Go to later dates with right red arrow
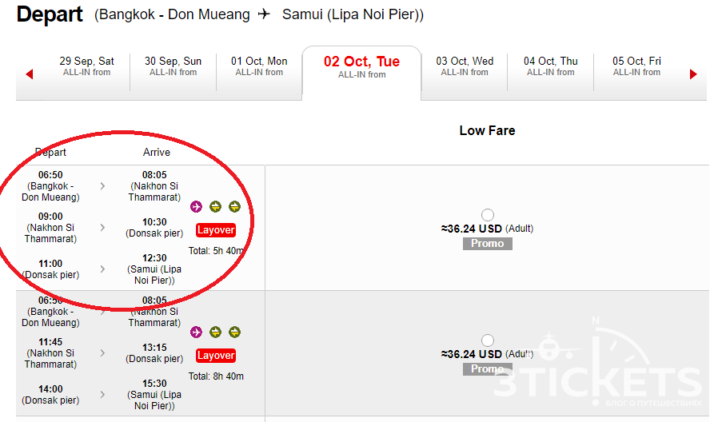The image size is (718, 422). pyautogui.click(x=693, y=74)
